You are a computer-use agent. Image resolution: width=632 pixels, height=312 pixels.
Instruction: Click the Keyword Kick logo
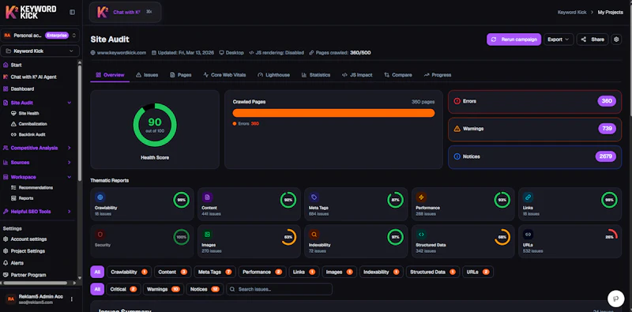pyautogui.click(x=31, y=12)
